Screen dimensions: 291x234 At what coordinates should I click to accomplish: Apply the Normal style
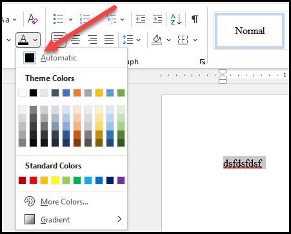pyautogui.click(x=250, y=31)
